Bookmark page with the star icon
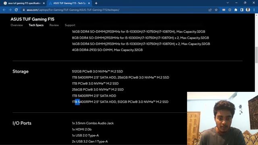The height and width of the screenshot is (145, 258). (216, 10)
